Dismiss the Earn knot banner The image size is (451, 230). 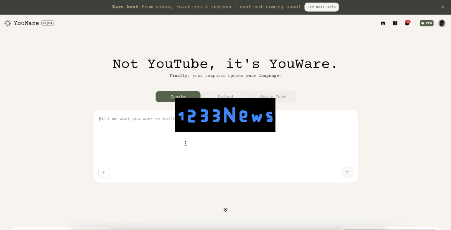(x=443, y=7)
